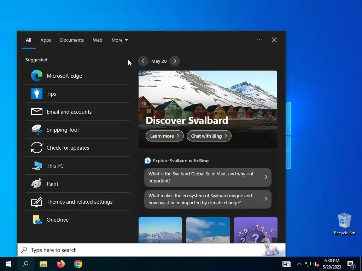
Task: Open Svalbard Global Seed Vault question
Action: click(x=208, y=177)
